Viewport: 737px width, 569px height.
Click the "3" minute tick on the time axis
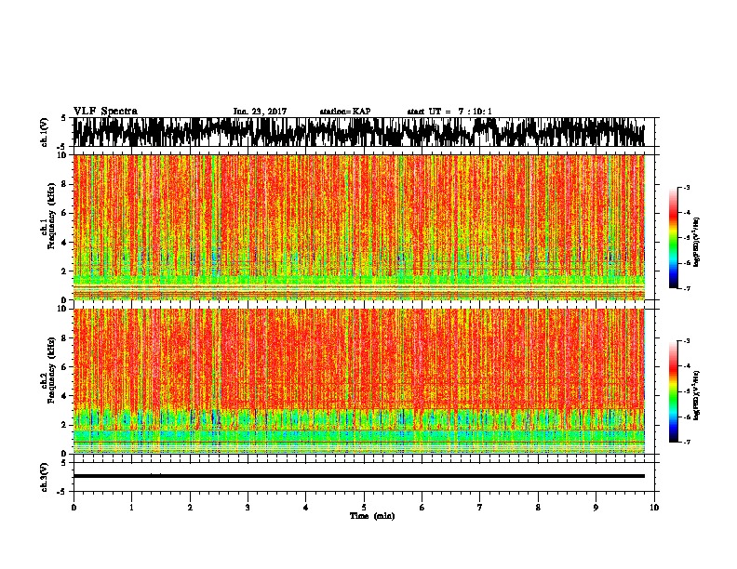click(x=248, y=508)
